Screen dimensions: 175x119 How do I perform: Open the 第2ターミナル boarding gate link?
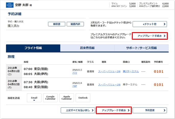(x=131, y=71)
